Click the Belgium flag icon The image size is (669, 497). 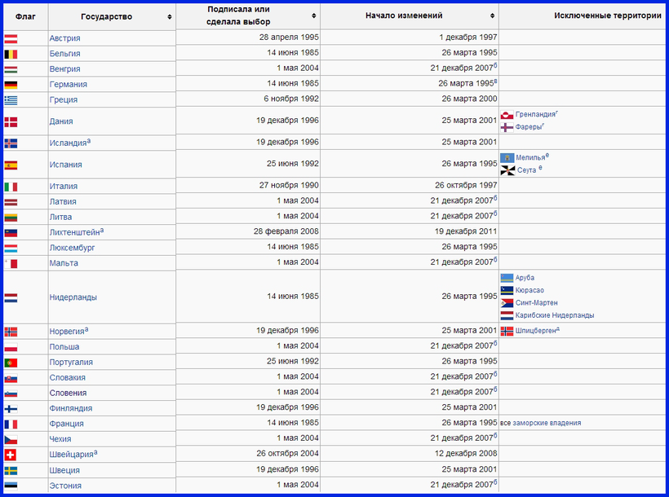[x=11, y=54]
